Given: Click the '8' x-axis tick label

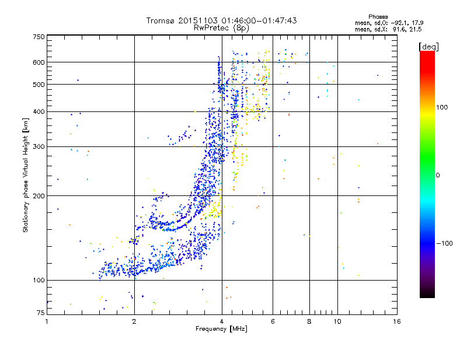Looking at the screenshot, I should click(x=309, y=321).
